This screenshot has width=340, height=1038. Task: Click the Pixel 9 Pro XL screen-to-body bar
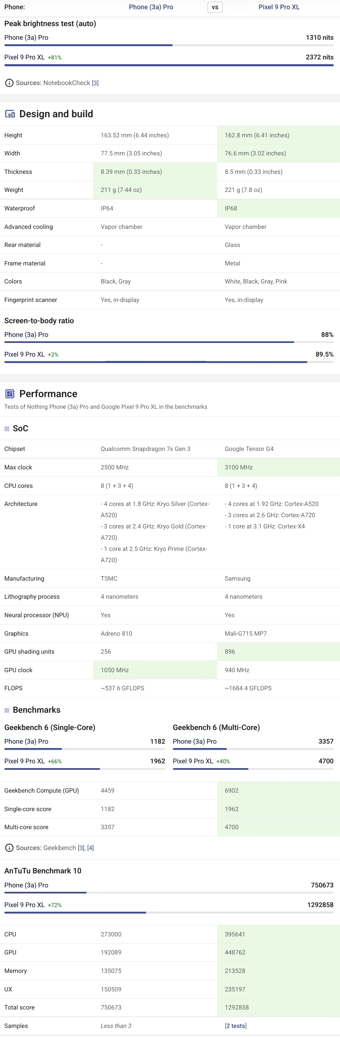pos(169,362)
